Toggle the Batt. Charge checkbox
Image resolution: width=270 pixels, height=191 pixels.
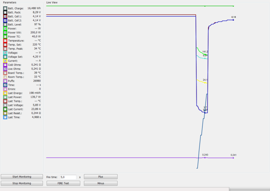coord(5,8)
